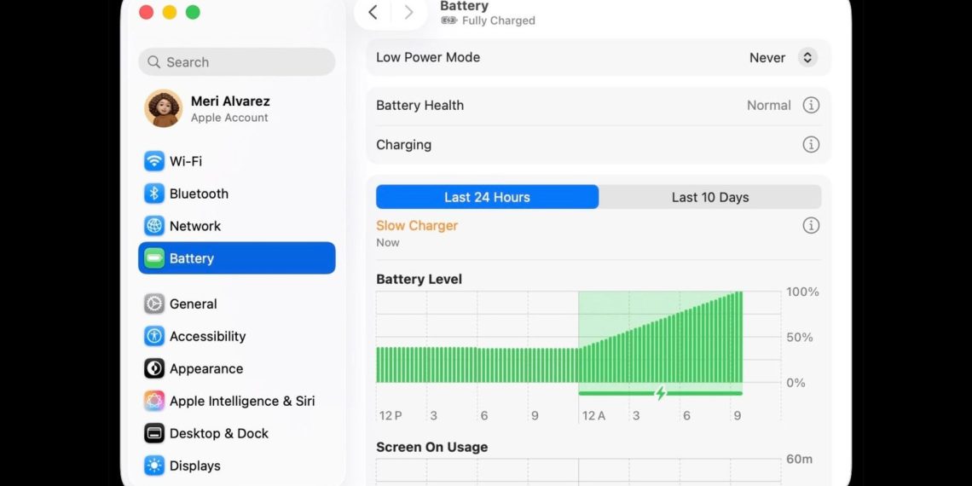Image resolution: width=972 pixels, height=486 pixels.
Task: Switch to Last 10 Days tab
Action: (x=710, y=197)
